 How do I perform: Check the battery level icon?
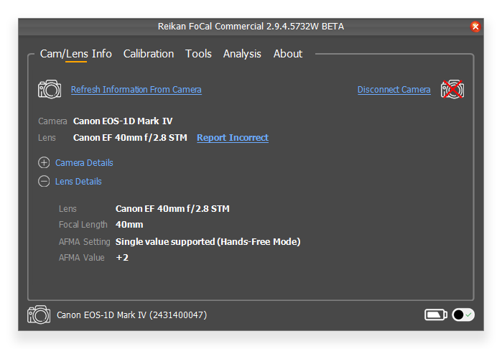tap(436, 315)
